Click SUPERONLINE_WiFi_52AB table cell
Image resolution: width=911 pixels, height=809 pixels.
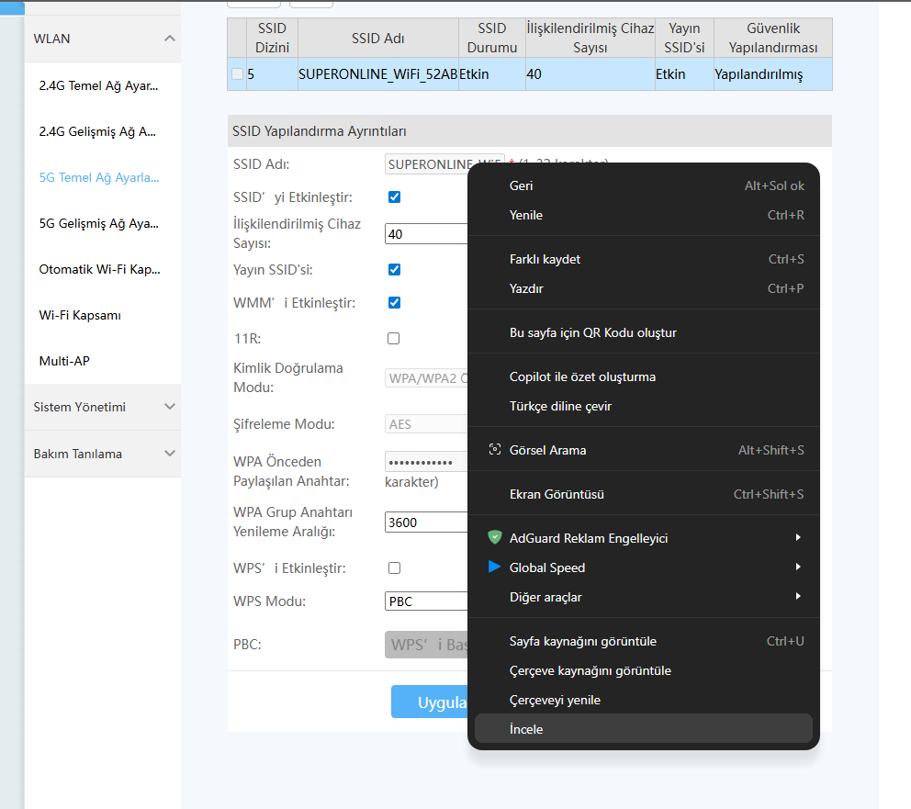pyautogui.click(x=378, y=74)
